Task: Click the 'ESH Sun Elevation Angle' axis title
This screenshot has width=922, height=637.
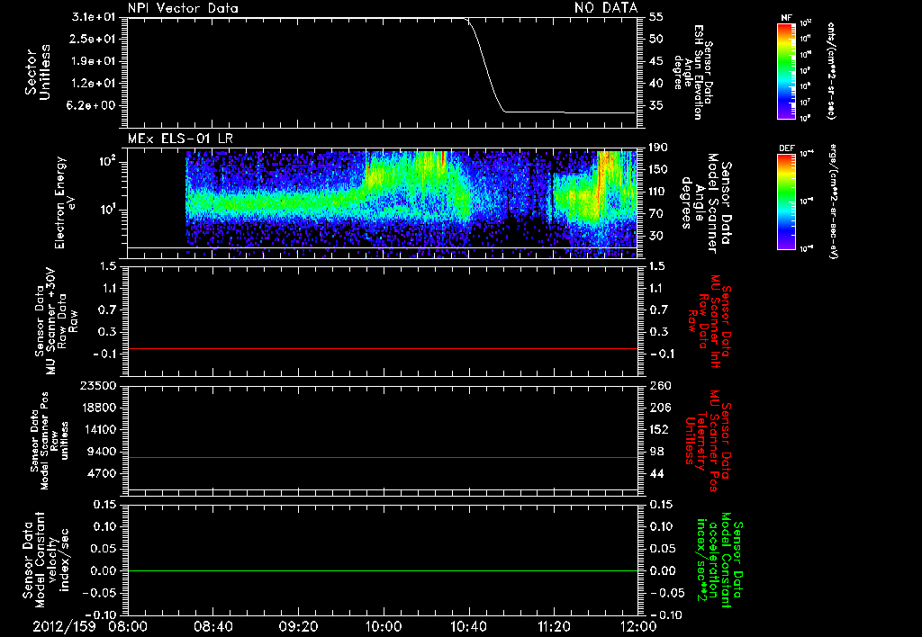Action: click(x=692, y=72)
